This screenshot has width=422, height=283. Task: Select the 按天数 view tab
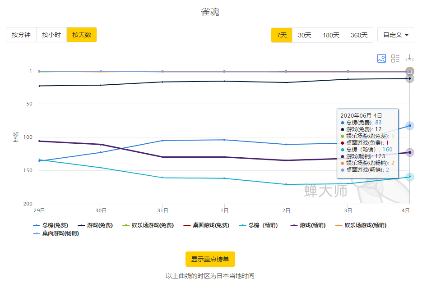82,35
